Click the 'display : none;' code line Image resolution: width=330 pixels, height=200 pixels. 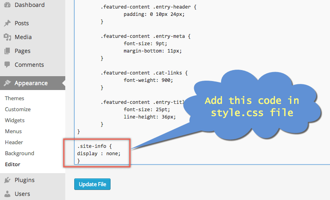pos(99,154)
